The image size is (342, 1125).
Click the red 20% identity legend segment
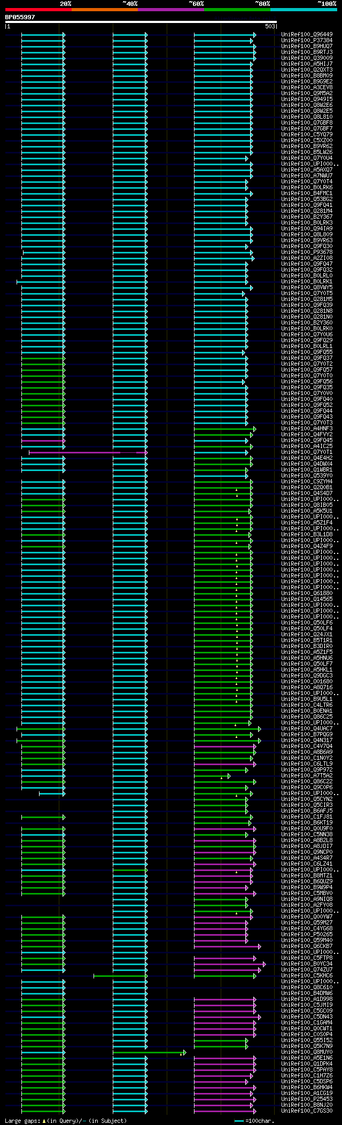tap(38, 10)
